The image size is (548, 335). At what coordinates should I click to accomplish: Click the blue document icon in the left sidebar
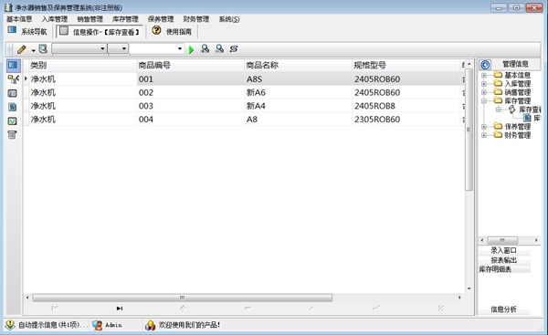(12, 107)
